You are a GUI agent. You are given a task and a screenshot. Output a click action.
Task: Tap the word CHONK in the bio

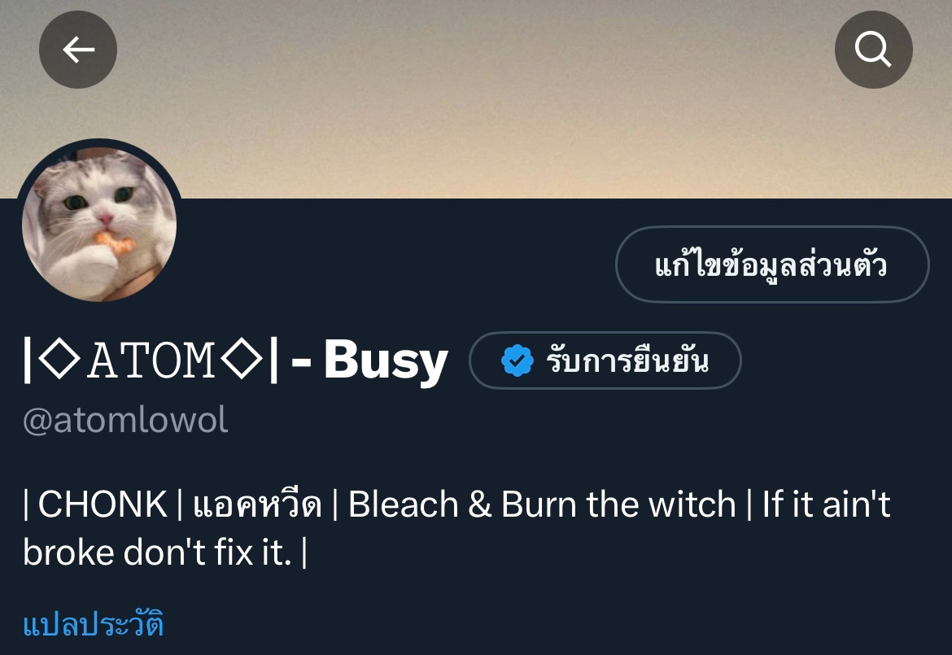(103, 504)
